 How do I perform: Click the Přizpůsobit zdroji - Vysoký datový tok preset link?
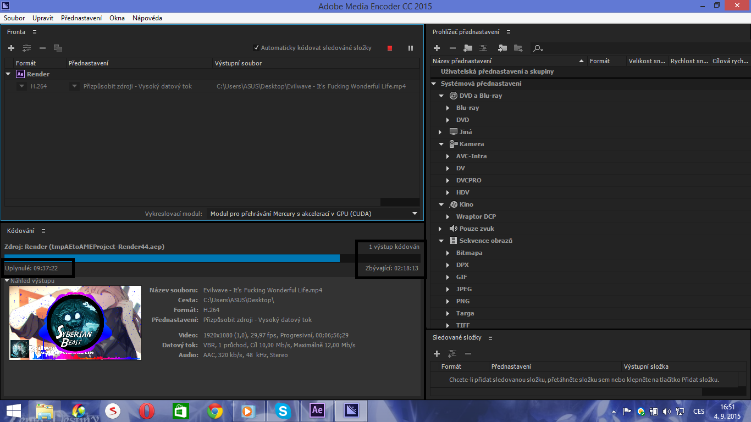pos(138,86)
